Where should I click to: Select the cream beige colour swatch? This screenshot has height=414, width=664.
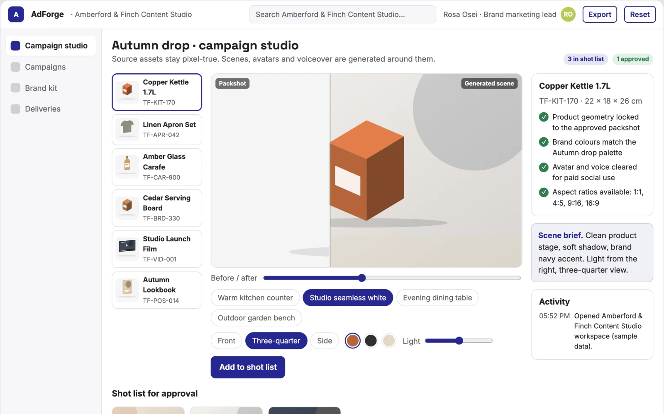click(389, 341)
